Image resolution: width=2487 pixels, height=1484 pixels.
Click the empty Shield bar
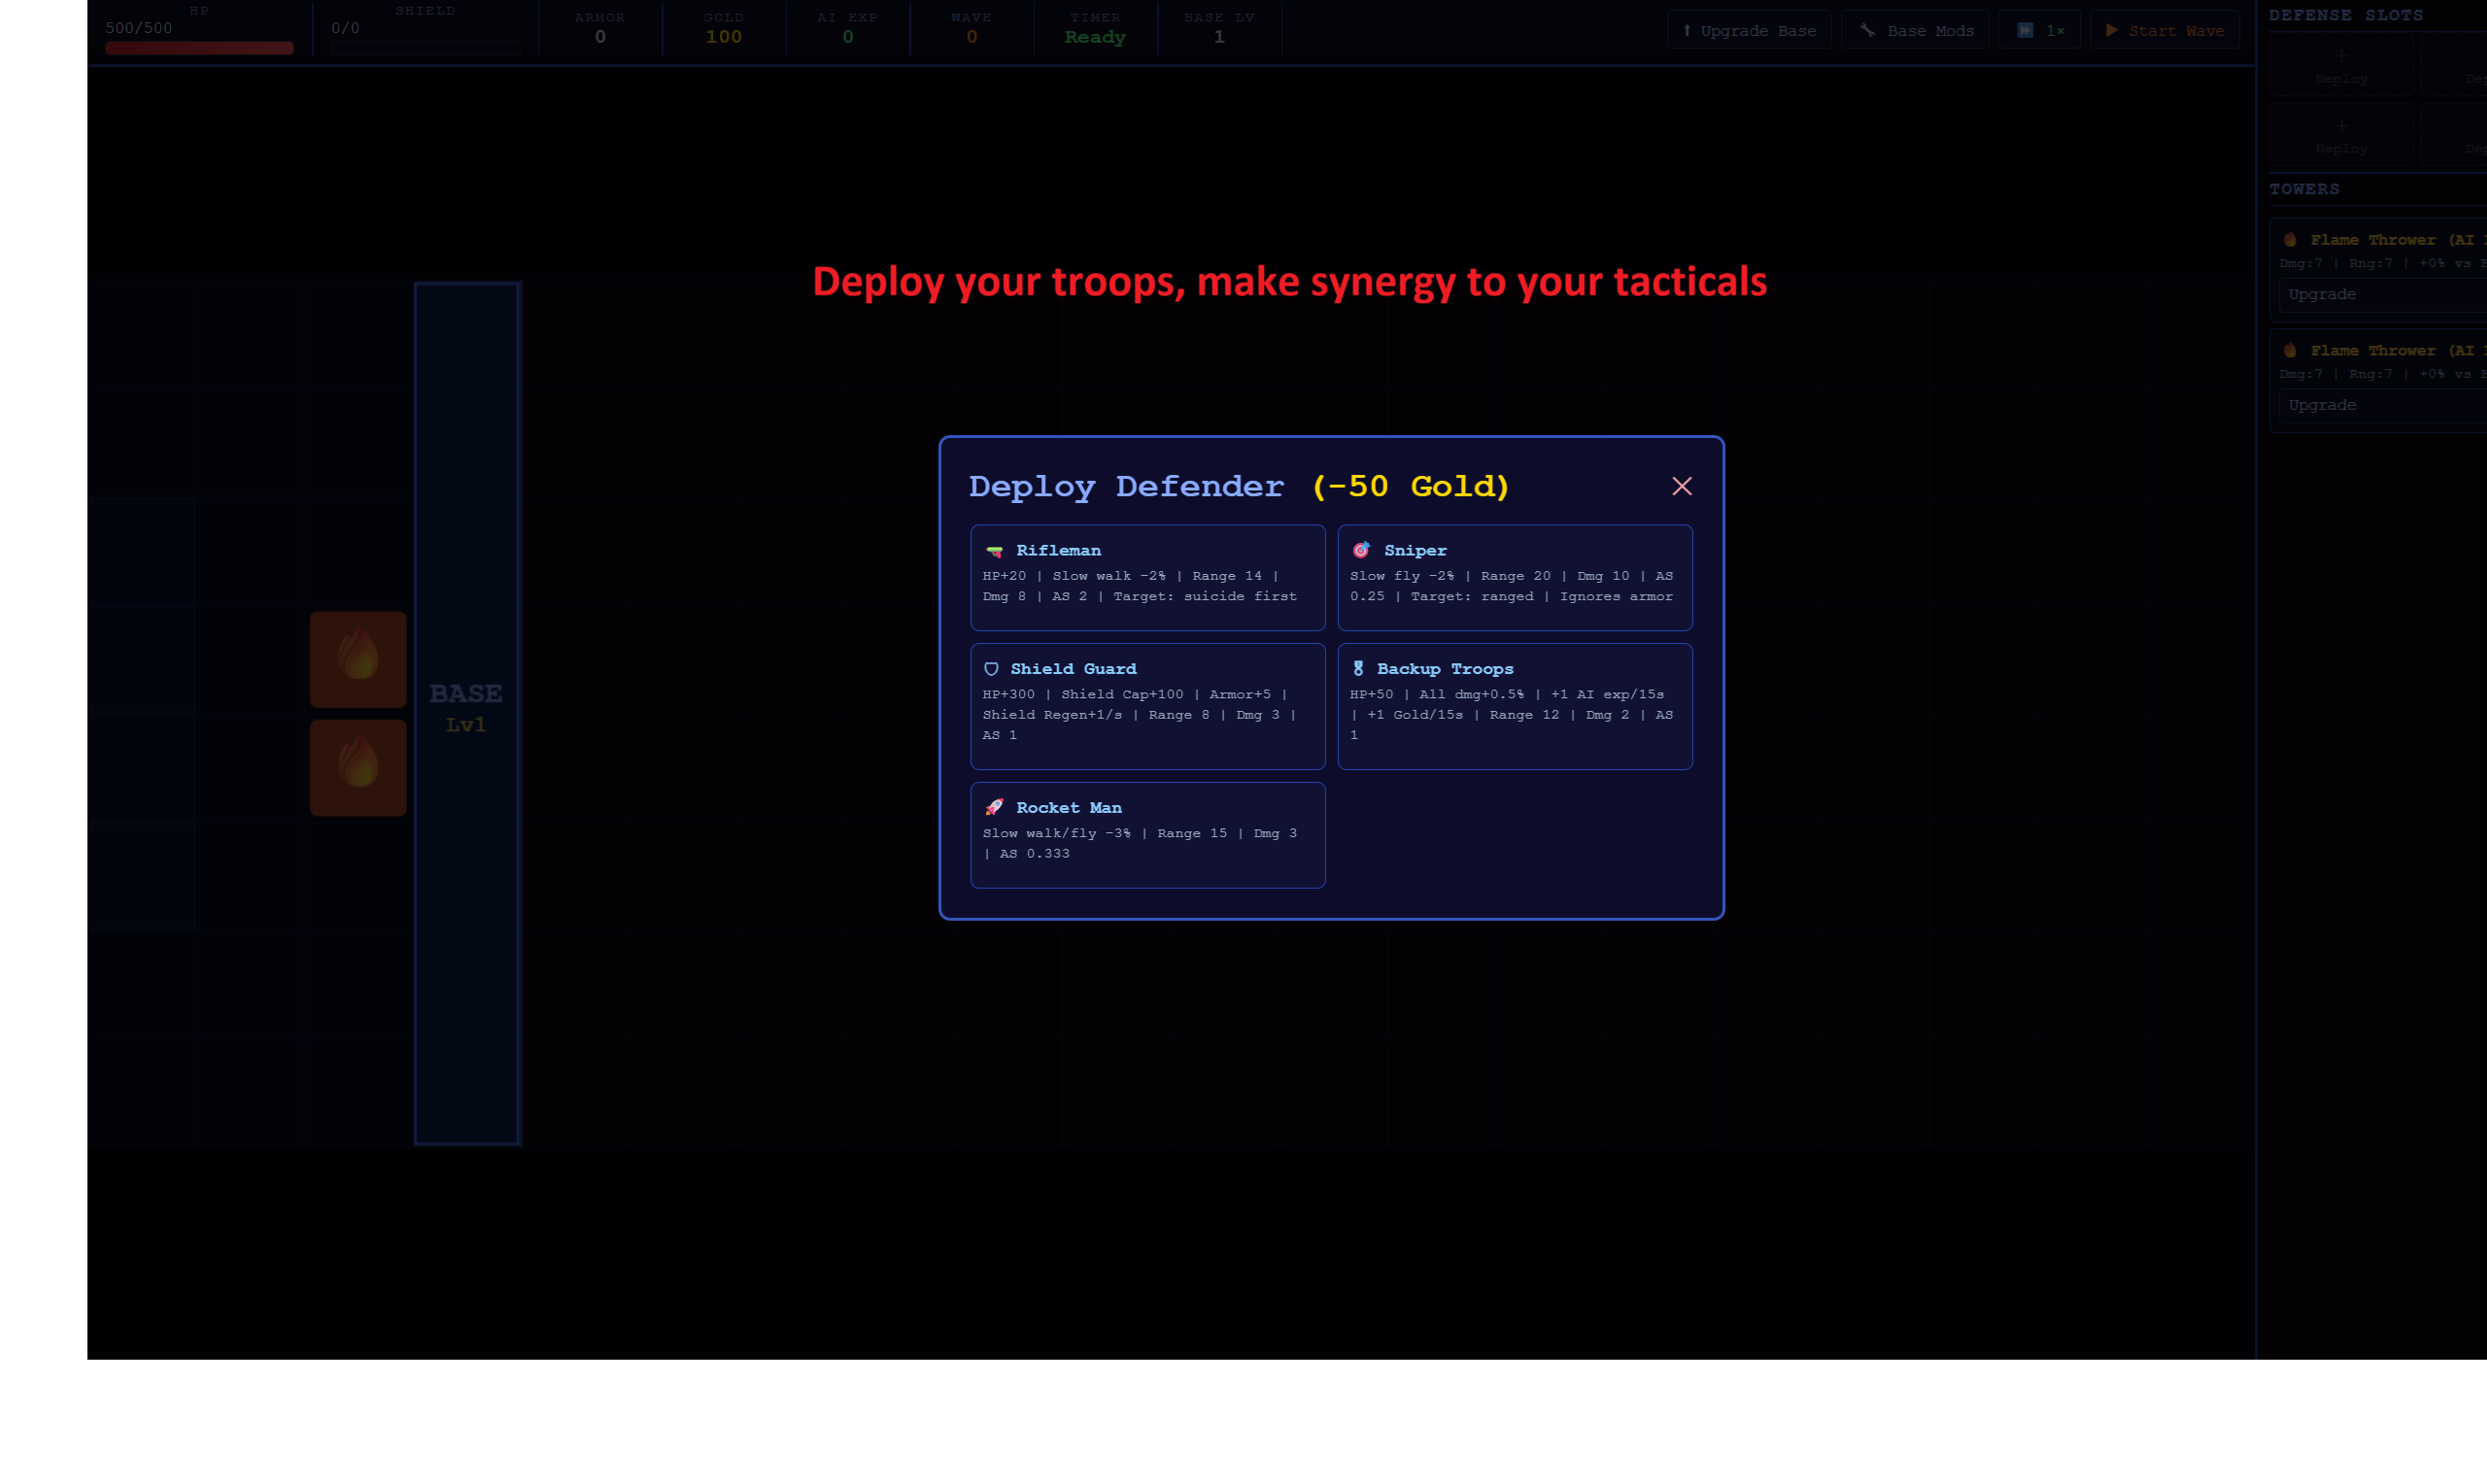click(425, 48)
